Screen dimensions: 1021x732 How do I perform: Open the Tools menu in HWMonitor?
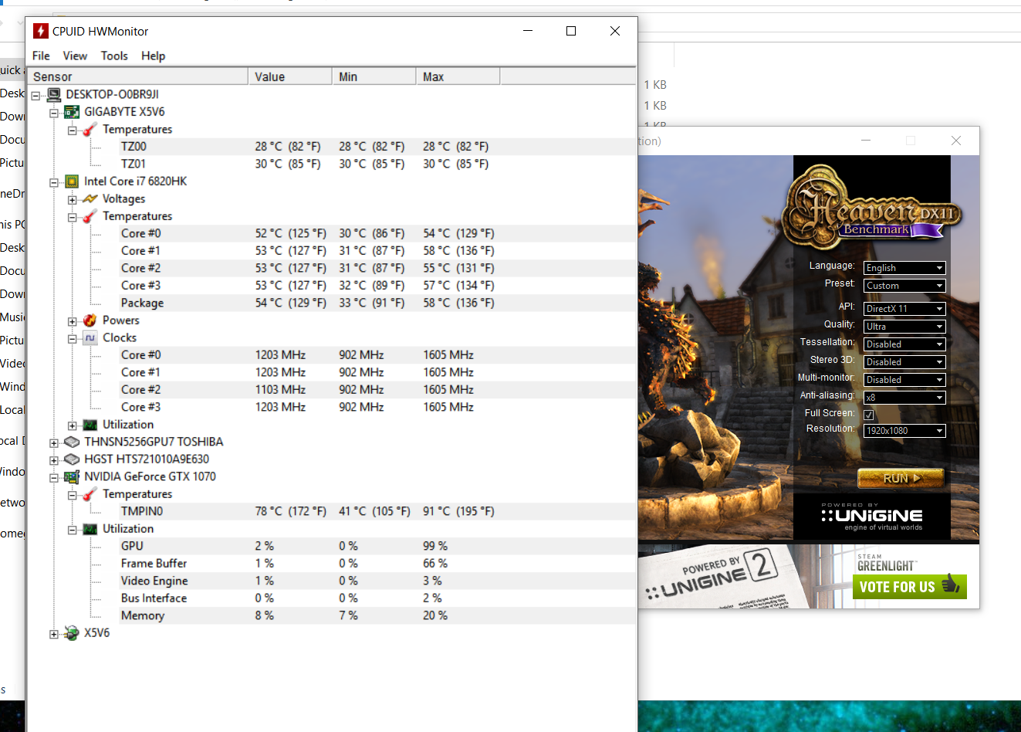(114, 56)
